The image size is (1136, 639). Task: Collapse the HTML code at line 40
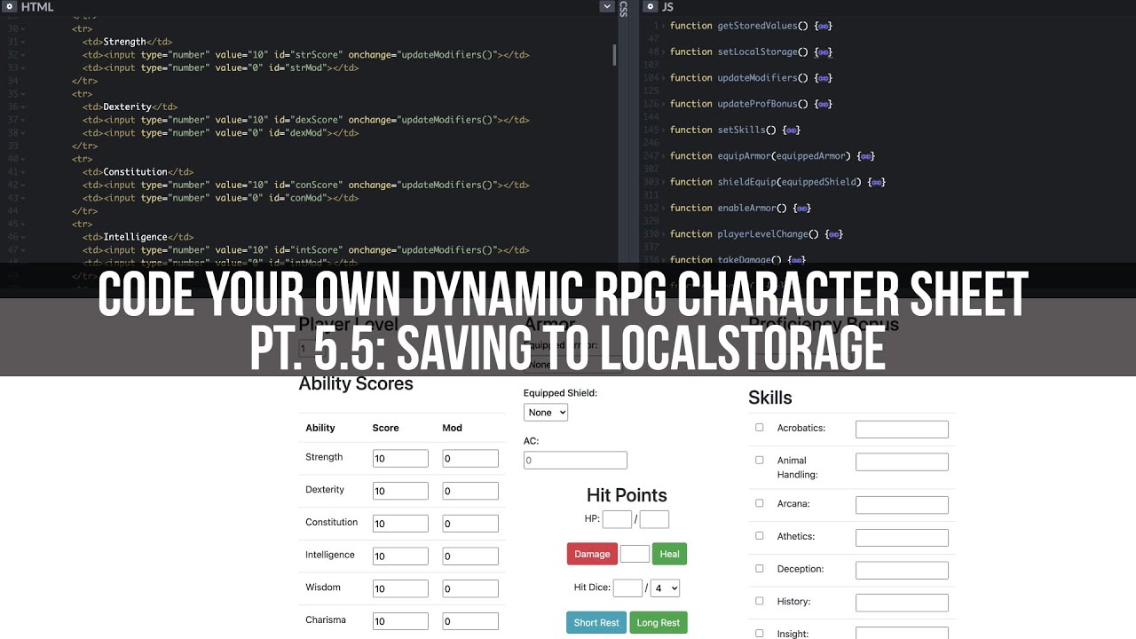coord(23,159)
